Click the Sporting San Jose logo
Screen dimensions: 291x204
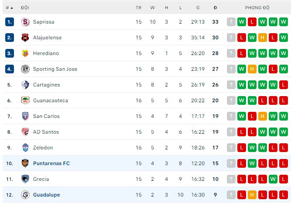(25, 69)
